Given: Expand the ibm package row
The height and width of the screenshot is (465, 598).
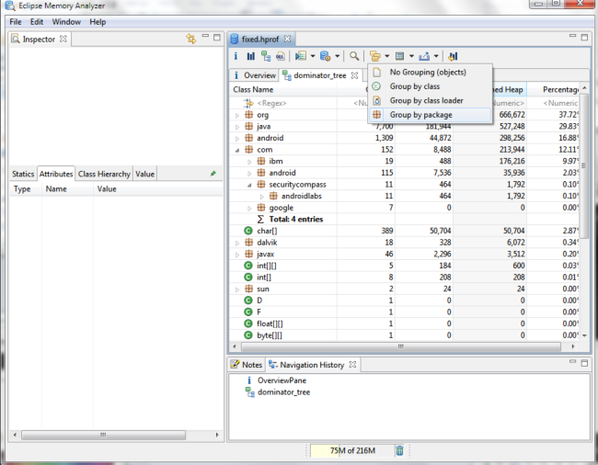Looking at the screenshot, I should point(249,162).
